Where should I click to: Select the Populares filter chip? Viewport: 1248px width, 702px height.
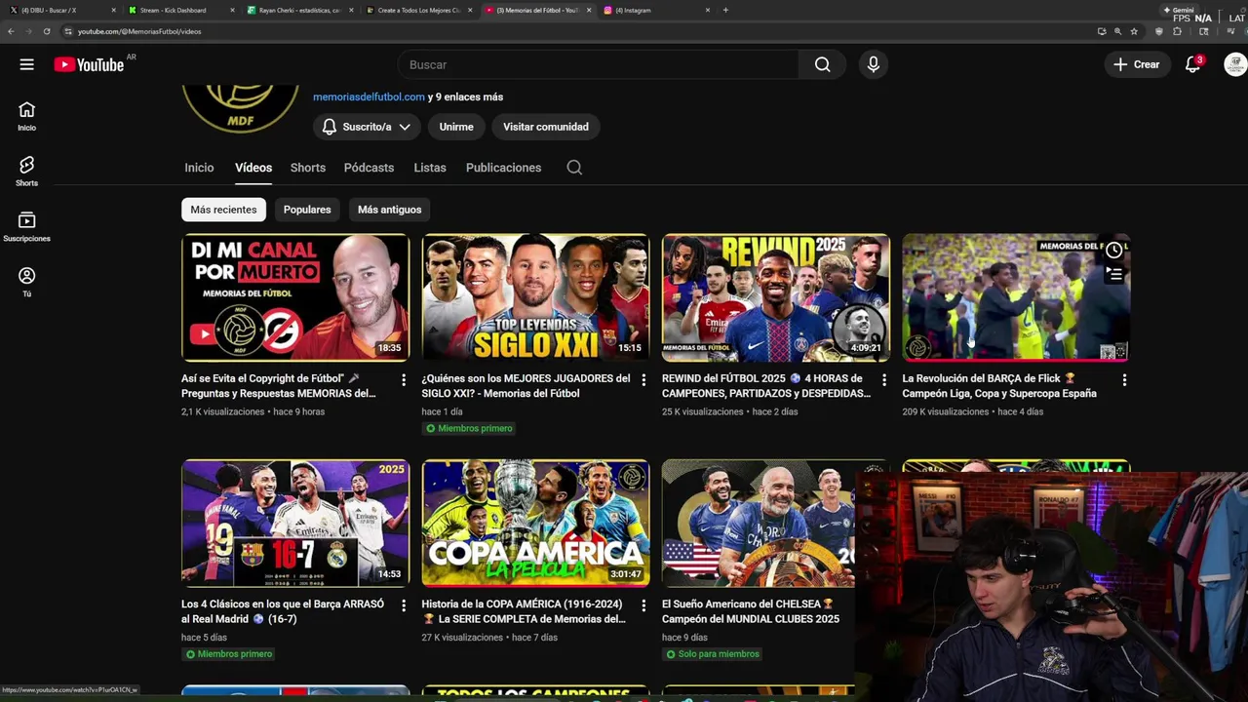click(307, 210)
